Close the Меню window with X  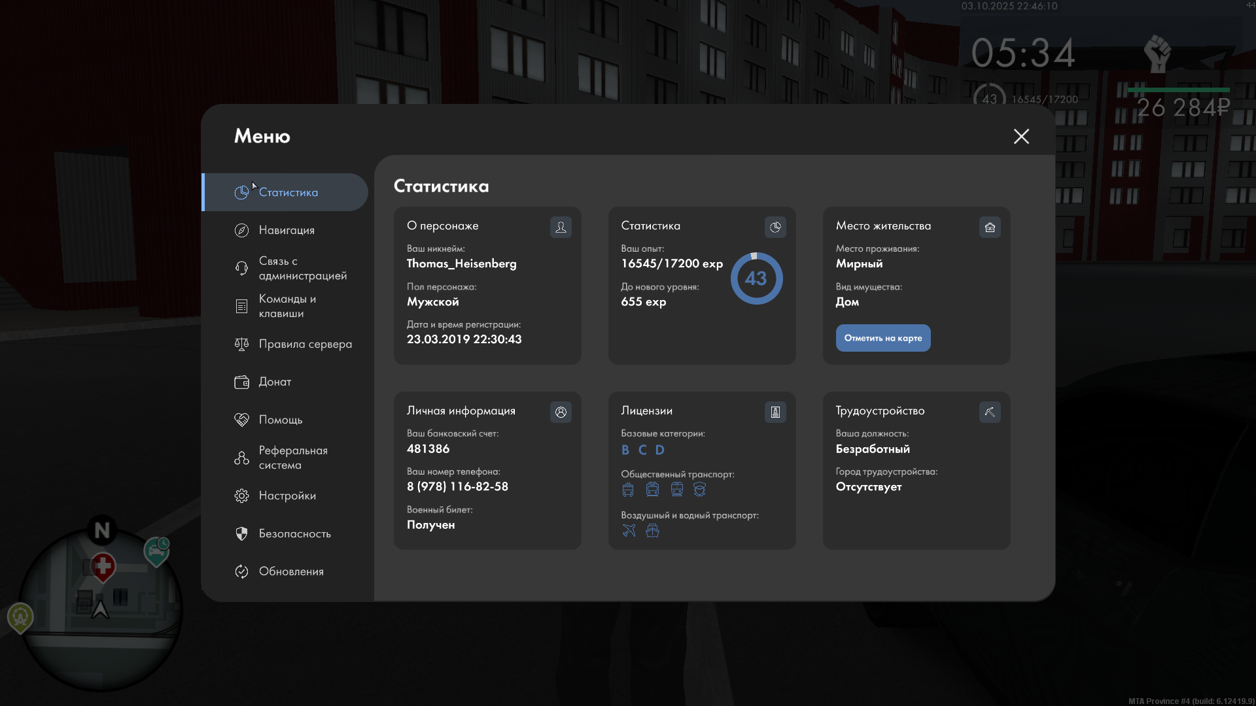pos(1021,136)
